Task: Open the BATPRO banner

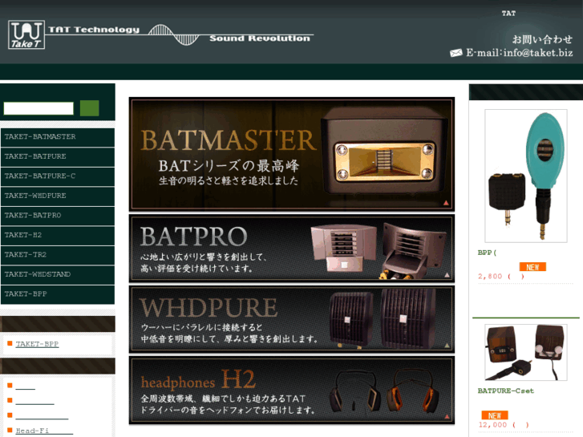Action: (x=292, y=248)
